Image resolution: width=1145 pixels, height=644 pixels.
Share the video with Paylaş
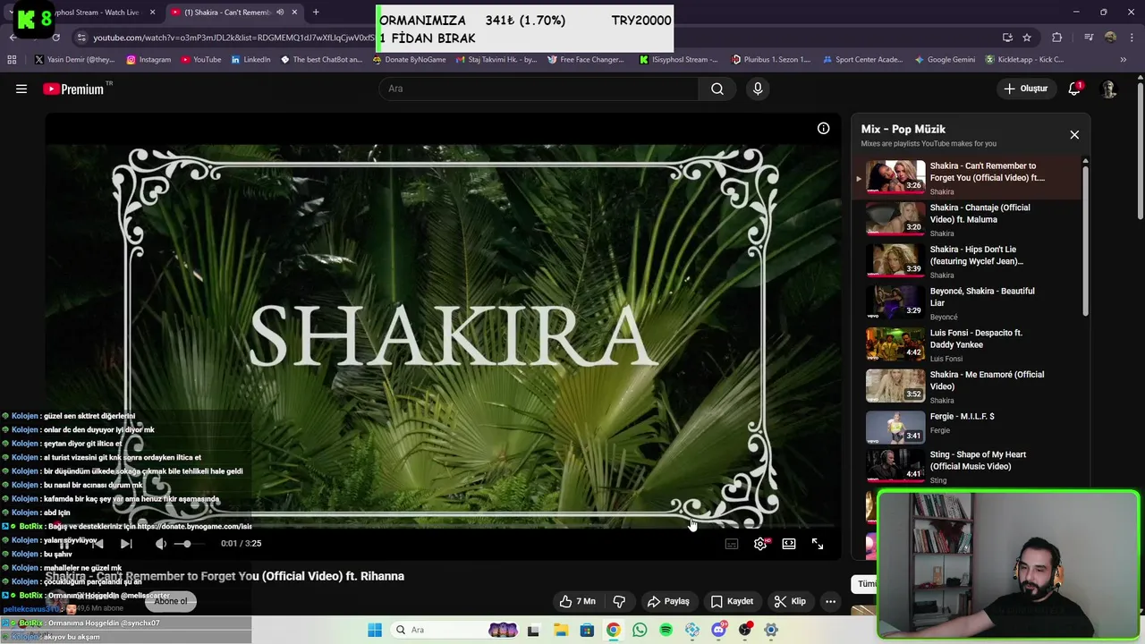pos(668,601)
